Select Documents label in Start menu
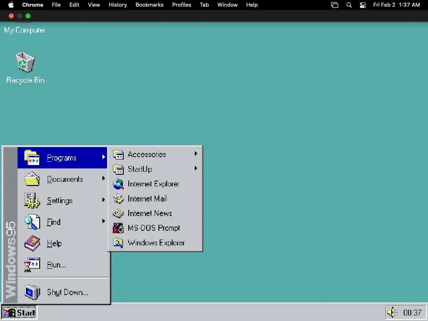428x321 pixels. point(65,179)
